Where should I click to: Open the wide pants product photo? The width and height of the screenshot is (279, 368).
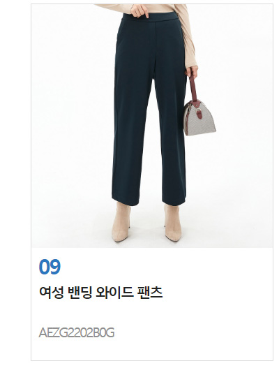pyautogui.click(x=152, y=126)
